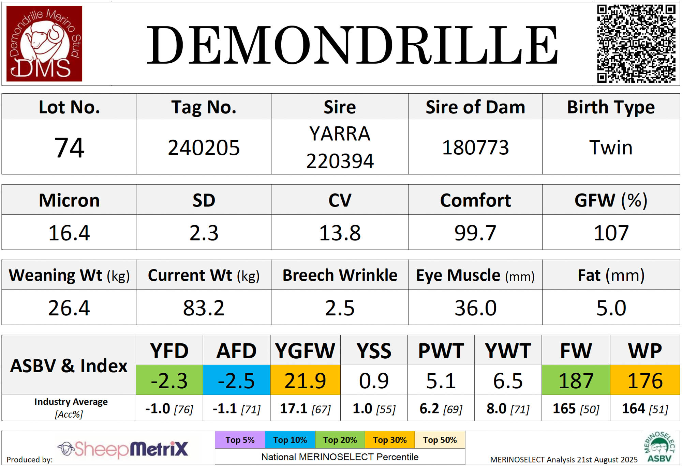Click the Birth Type value Twin

[611, 147]
